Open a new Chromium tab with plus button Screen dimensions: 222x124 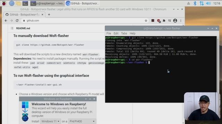coord(49,14)
